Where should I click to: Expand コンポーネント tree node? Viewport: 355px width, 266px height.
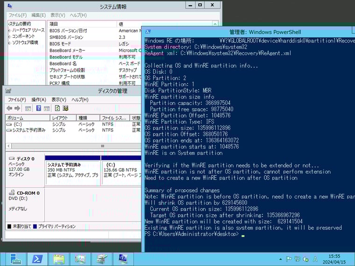click(x=9, y=36)
